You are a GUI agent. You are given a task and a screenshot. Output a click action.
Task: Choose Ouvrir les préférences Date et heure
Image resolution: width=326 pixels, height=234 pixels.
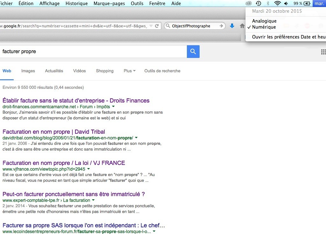click(288, 37)
